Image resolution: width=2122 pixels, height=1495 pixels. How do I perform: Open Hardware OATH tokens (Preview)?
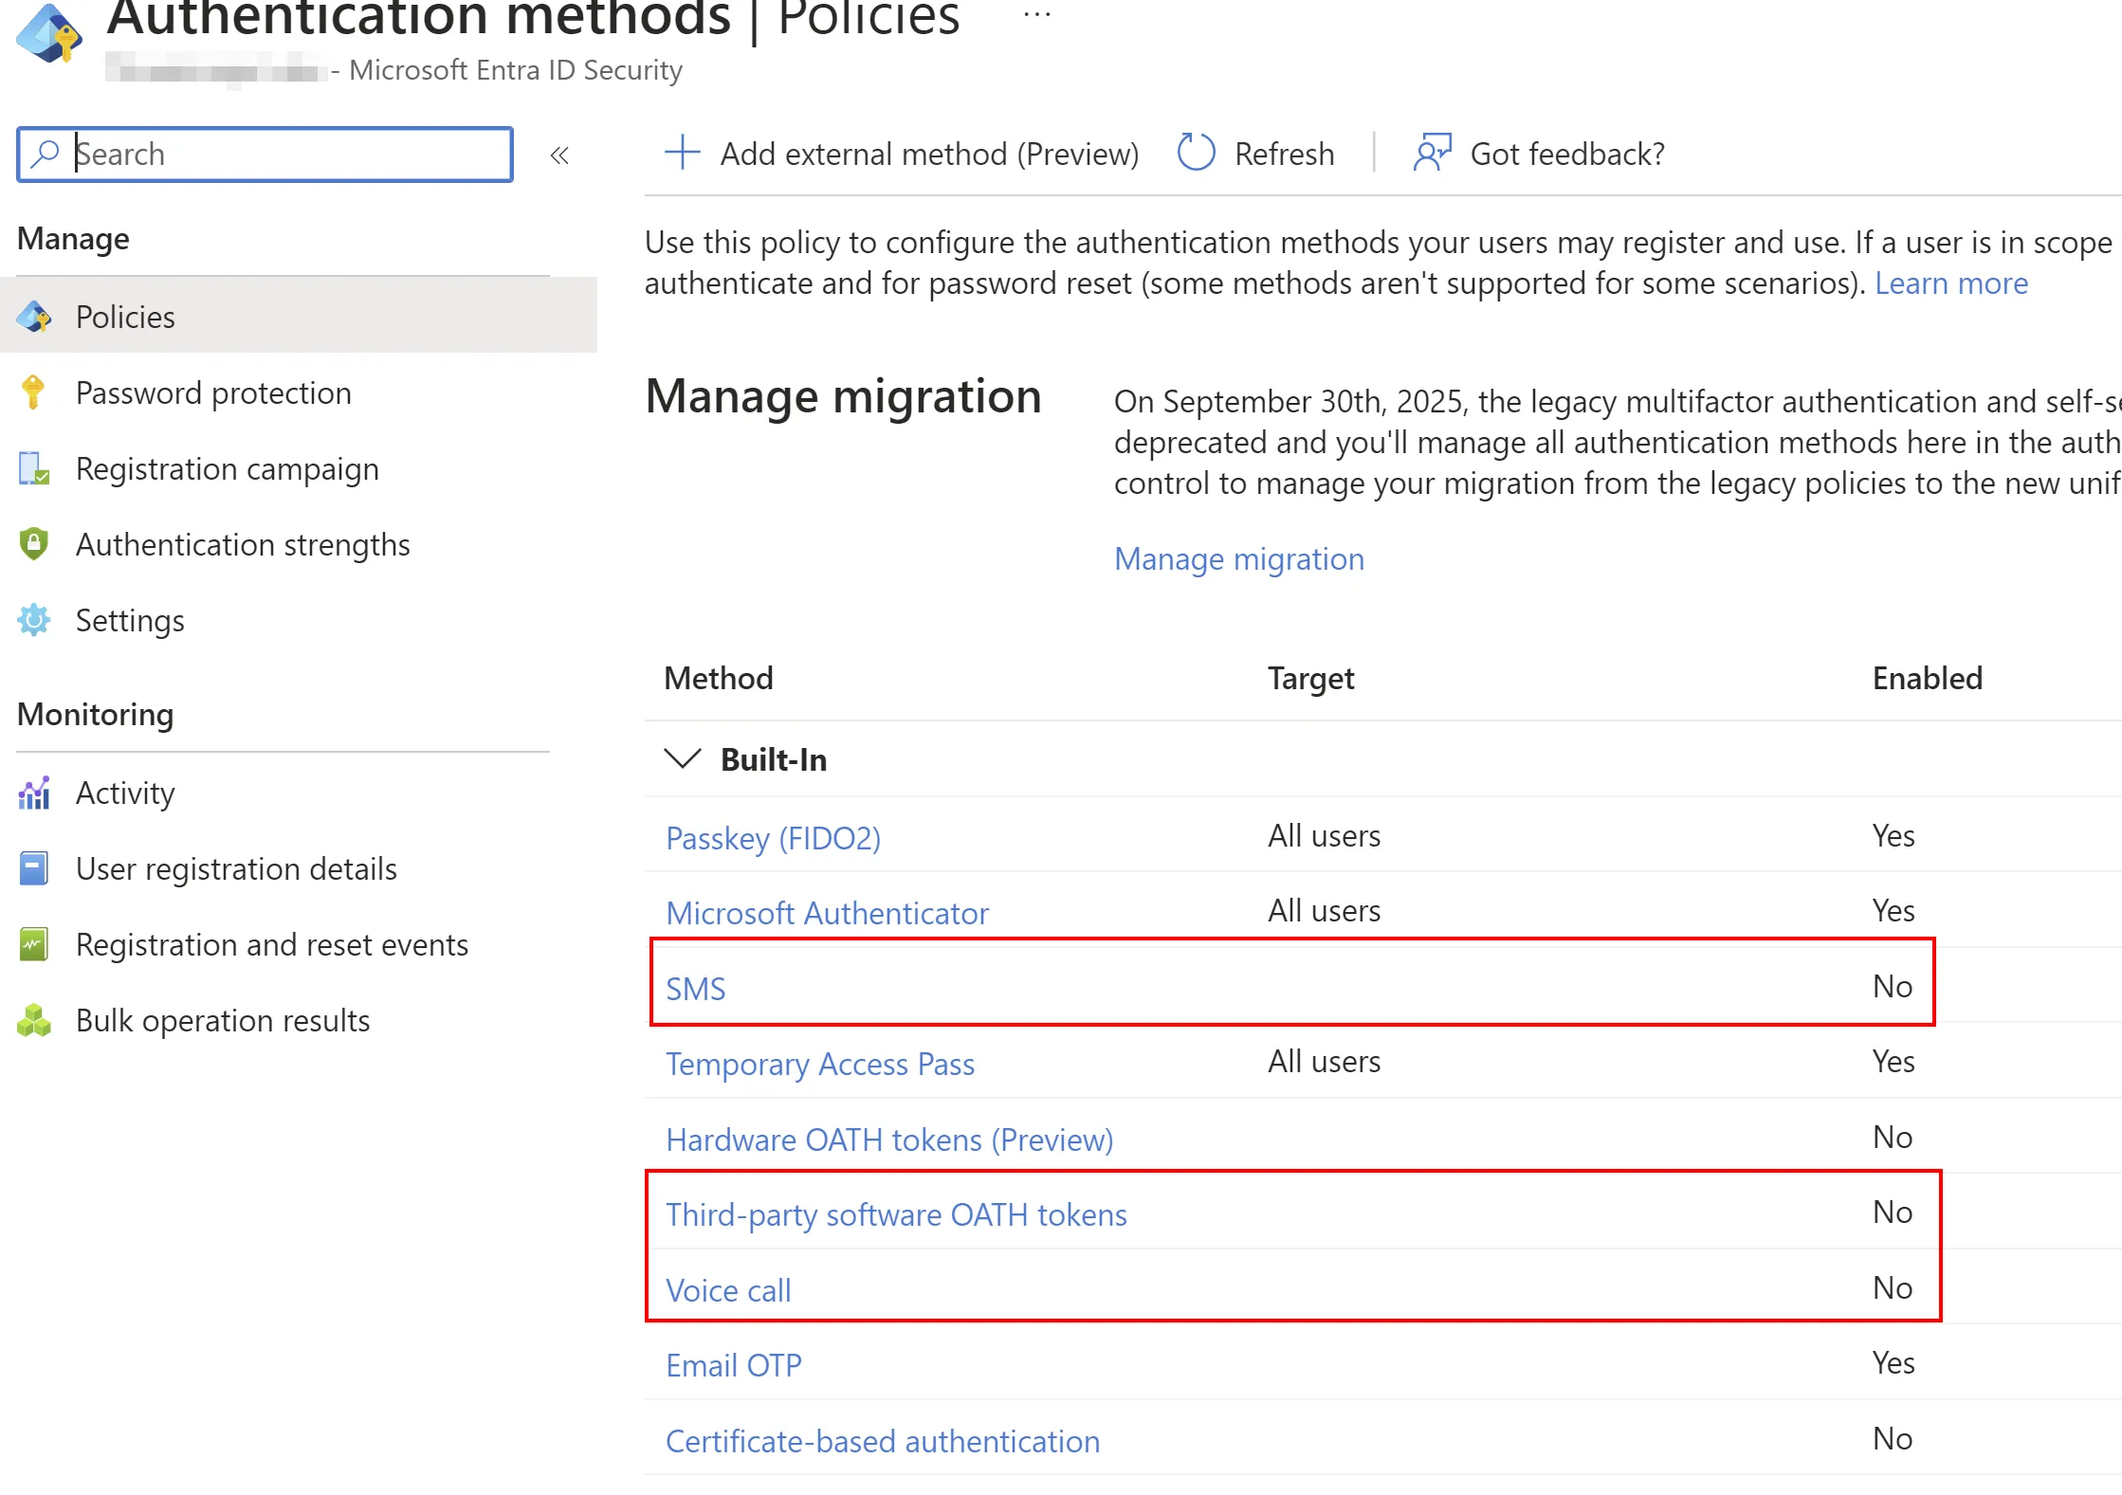click(x=889, y=1139)
